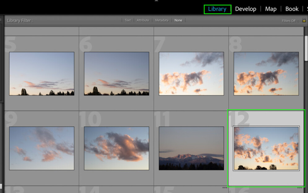Screen dimensions: 308x193
Task: Switch to the Develop module
Action: [x=246, y=9]
